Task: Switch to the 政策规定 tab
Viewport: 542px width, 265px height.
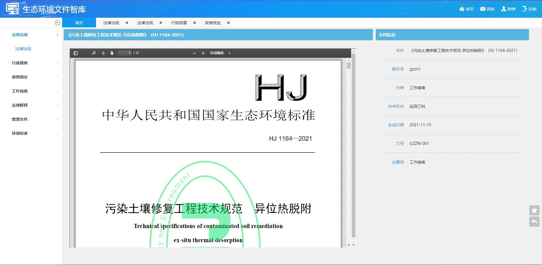Action: (x=213, y=23)
